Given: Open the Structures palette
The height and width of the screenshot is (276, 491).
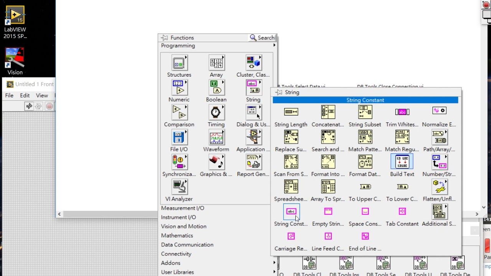Looking at the screenshot, I should pyautogui.click(x=179, y=63).
